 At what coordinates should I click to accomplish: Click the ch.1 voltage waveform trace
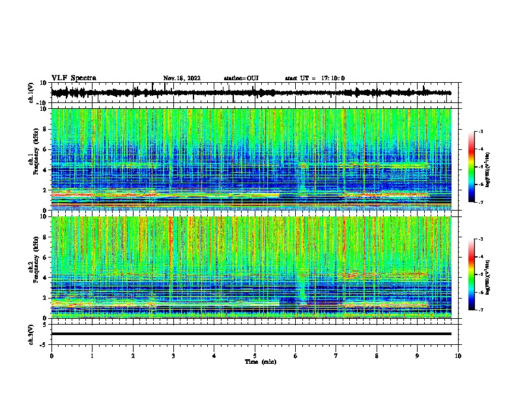(x=251, y=93)
